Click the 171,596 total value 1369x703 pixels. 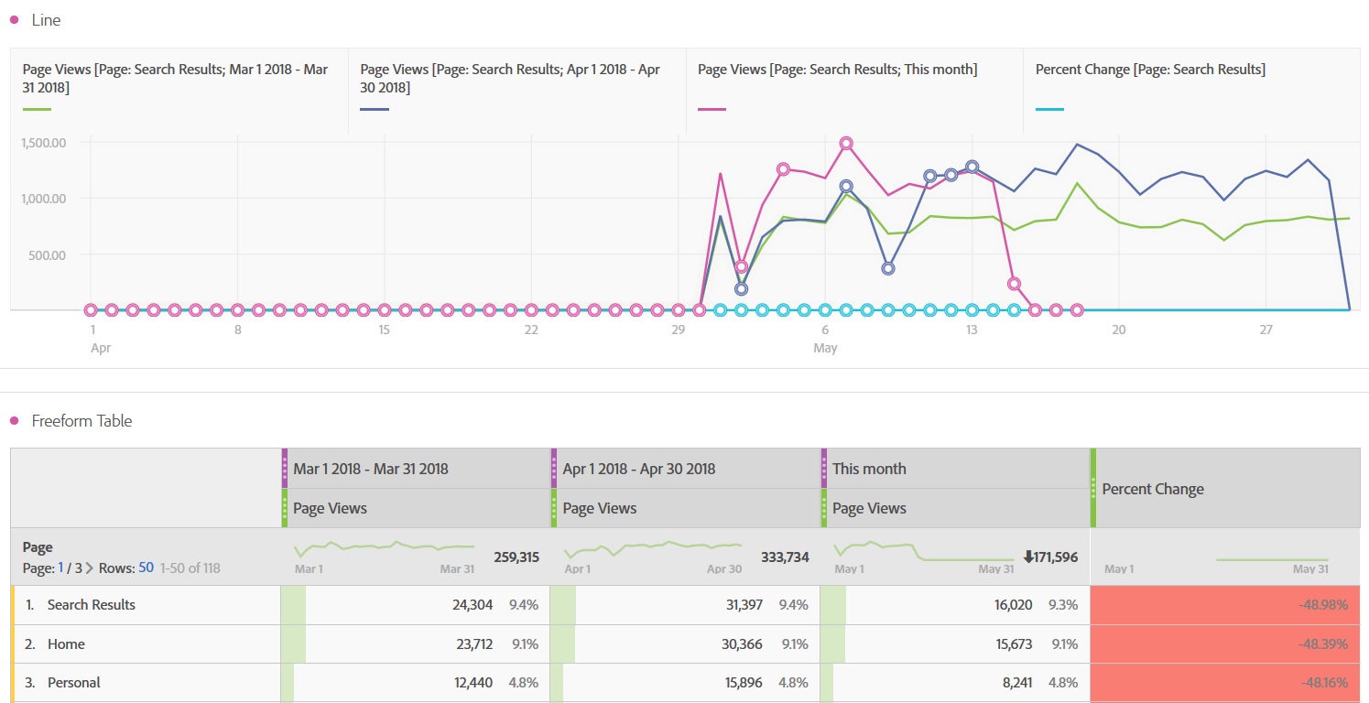point(1056,557)
